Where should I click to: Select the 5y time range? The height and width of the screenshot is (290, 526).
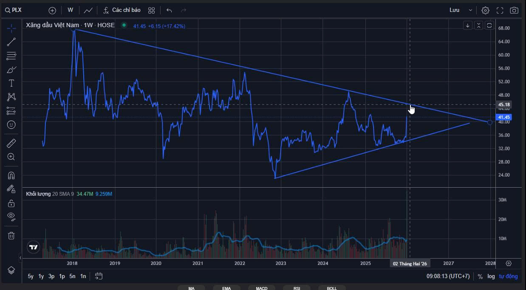click(31, 276)
